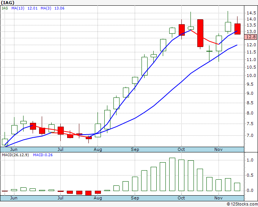Click the (IAG) chart title
This screenshot has height=207, width=258.
[x=8, y=3]
